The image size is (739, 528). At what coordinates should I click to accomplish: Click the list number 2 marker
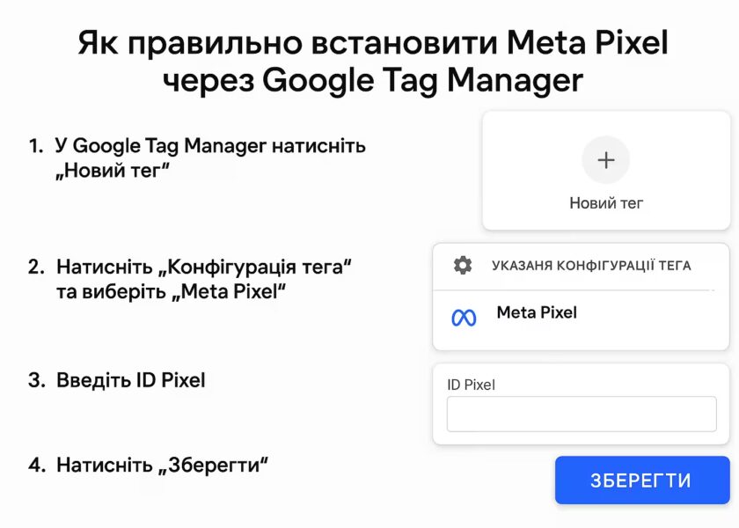pyautogui.click(x=36, y=267)
